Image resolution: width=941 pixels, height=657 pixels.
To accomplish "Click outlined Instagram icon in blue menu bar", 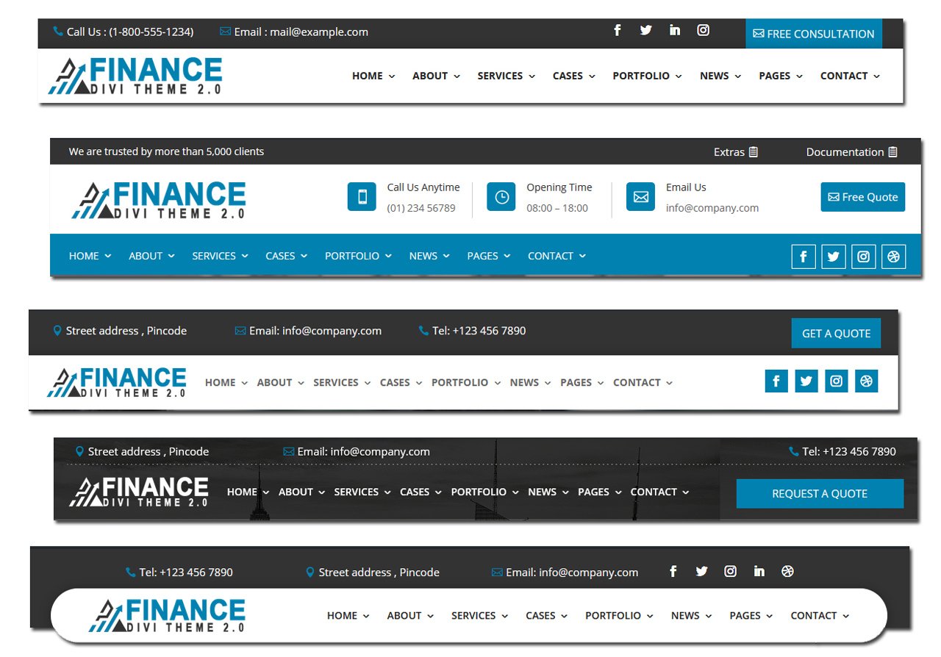I will coord(864,256).
